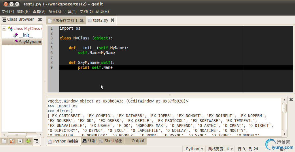Screen dimensions: 295x152
Task: Switch to the 终端 terminal tab
Action: coord(89,141)
